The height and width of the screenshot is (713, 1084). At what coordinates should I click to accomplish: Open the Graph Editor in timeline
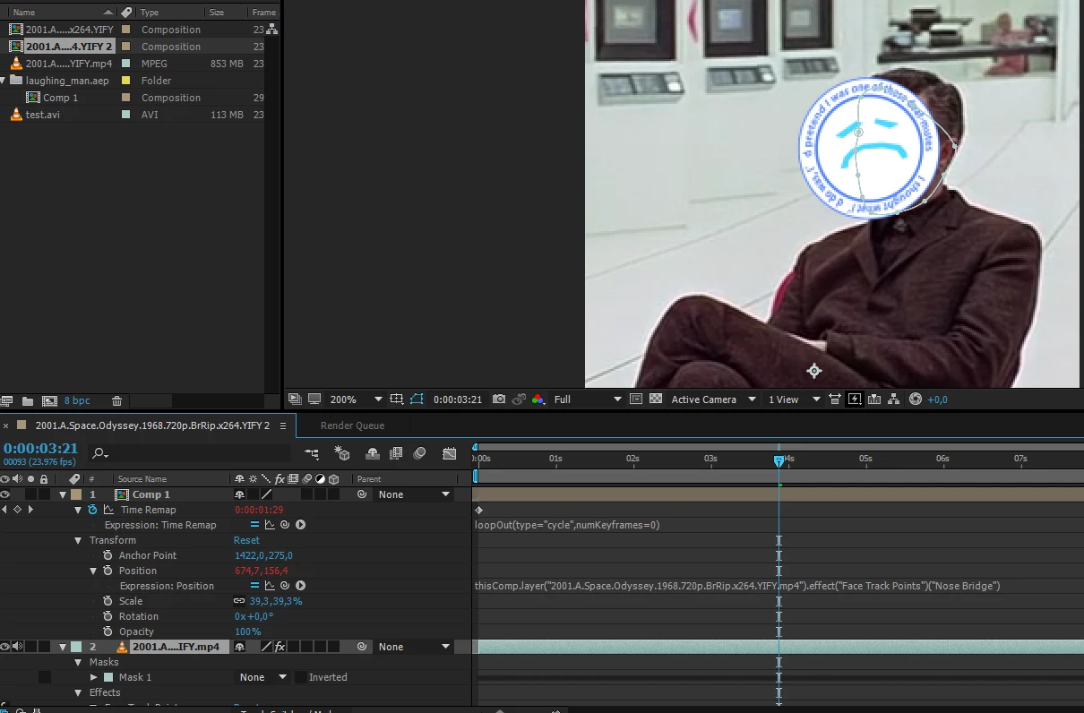point(449,453)
